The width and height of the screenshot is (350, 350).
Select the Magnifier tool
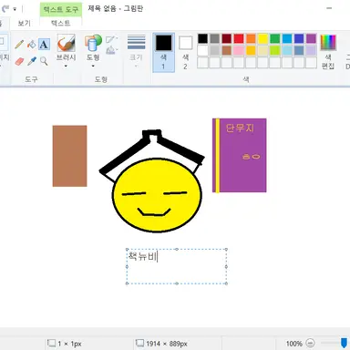(44, 61)
